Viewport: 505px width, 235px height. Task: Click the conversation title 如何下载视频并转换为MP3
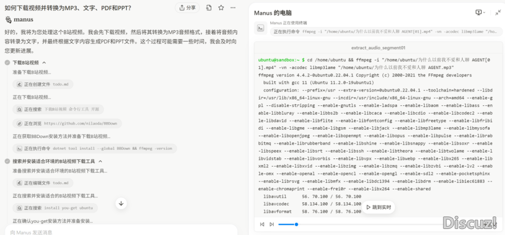[x=68, y=8]
